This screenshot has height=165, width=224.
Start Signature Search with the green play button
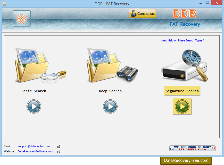click(182, 106)
